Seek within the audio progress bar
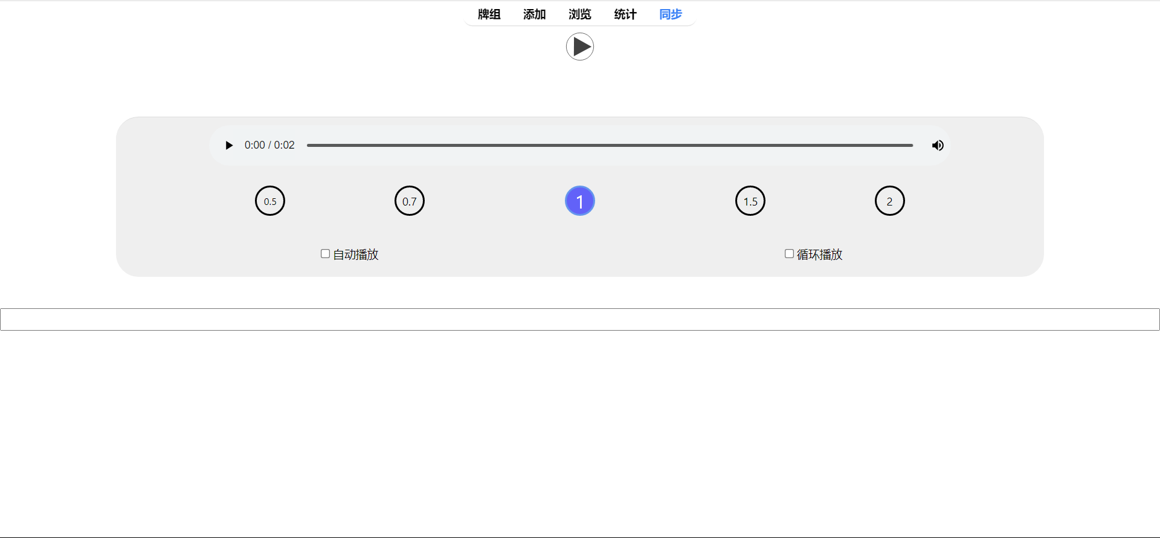This screenshot has width=1160, height=538. 610,145
